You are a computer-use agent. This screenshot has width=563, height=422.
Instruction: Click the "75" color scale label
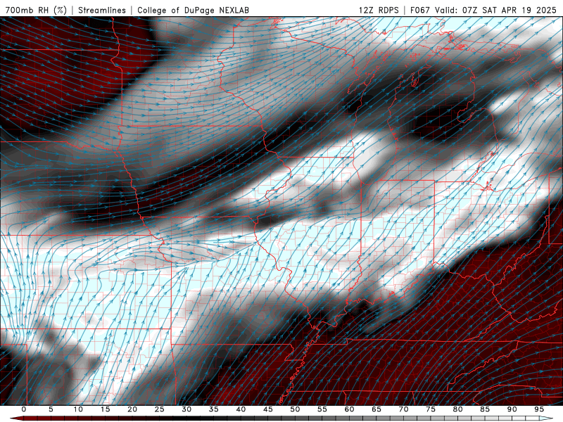(x=431, y=409)
